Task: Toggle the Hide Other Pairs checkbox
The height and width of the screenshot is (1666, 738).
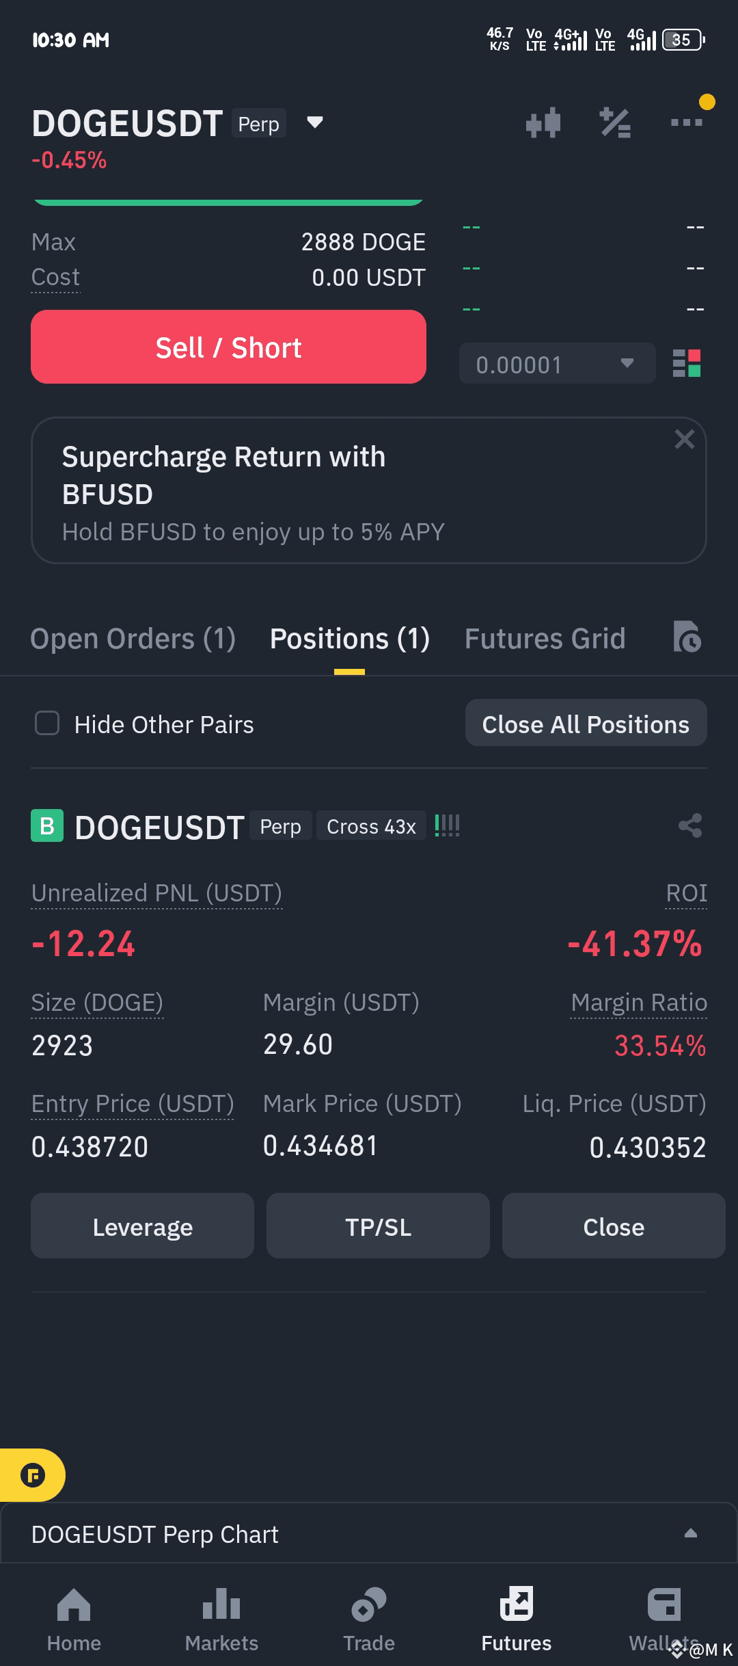Action: [47, 723]
